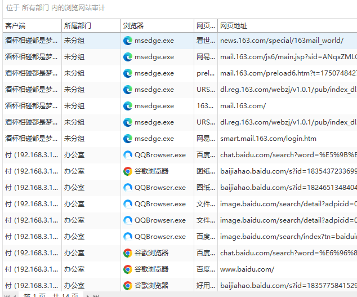Select the mail.163.com/js6/main.jsp address cell
The image size is (357, 297).
click(288, 57)
